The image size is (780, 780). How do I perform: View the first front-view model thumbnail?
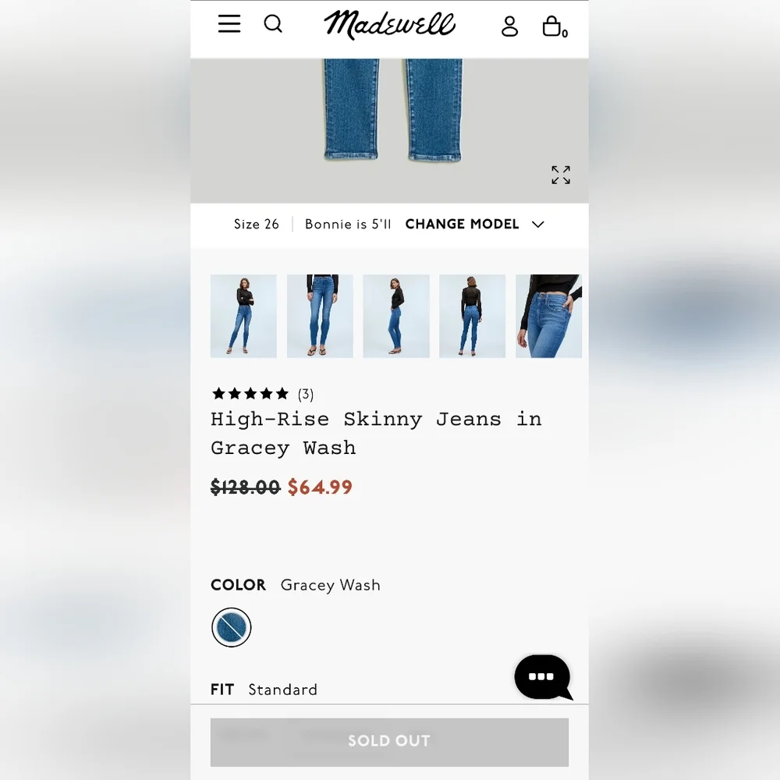pyautogui.click(x=243, y=316)
